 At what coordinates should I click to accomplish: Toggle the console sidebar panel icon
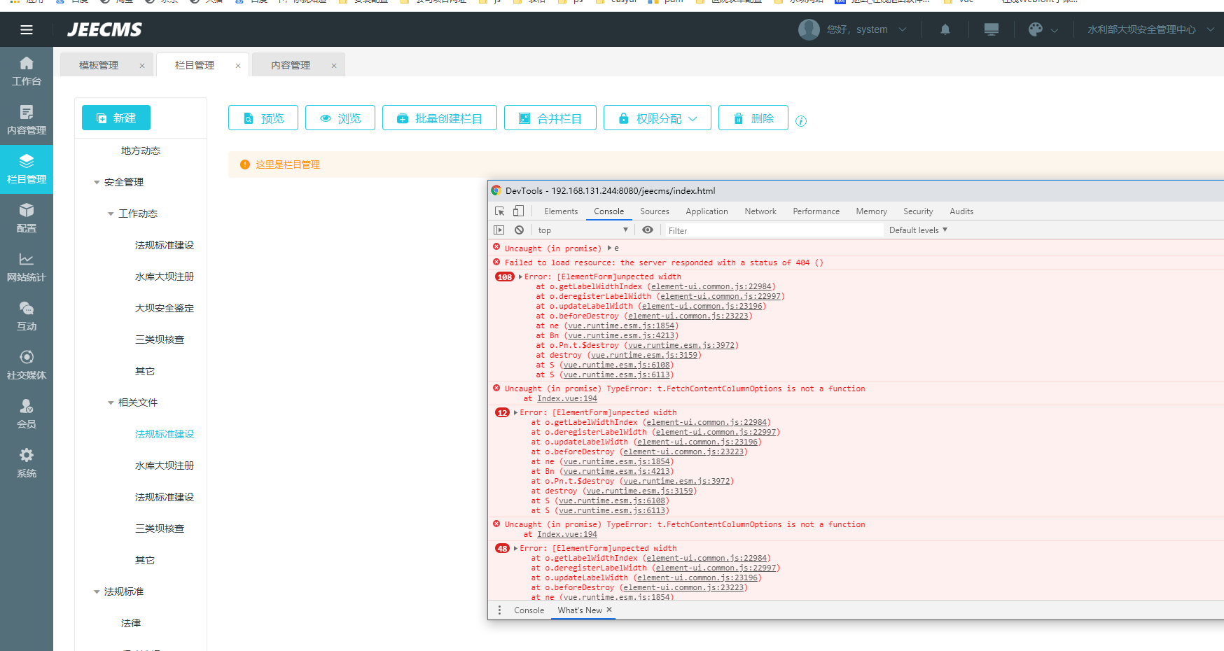click(499, 230)
